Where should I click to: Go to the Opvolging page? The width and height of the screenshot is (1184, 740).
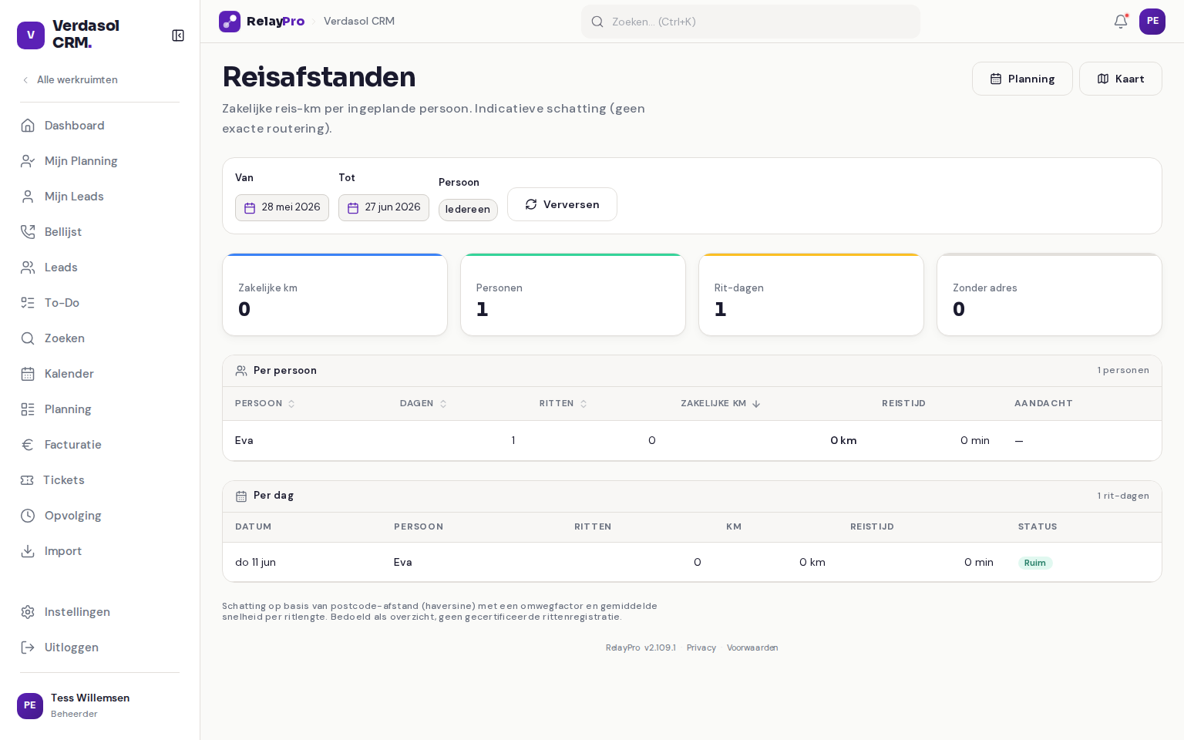pos(99,516)
